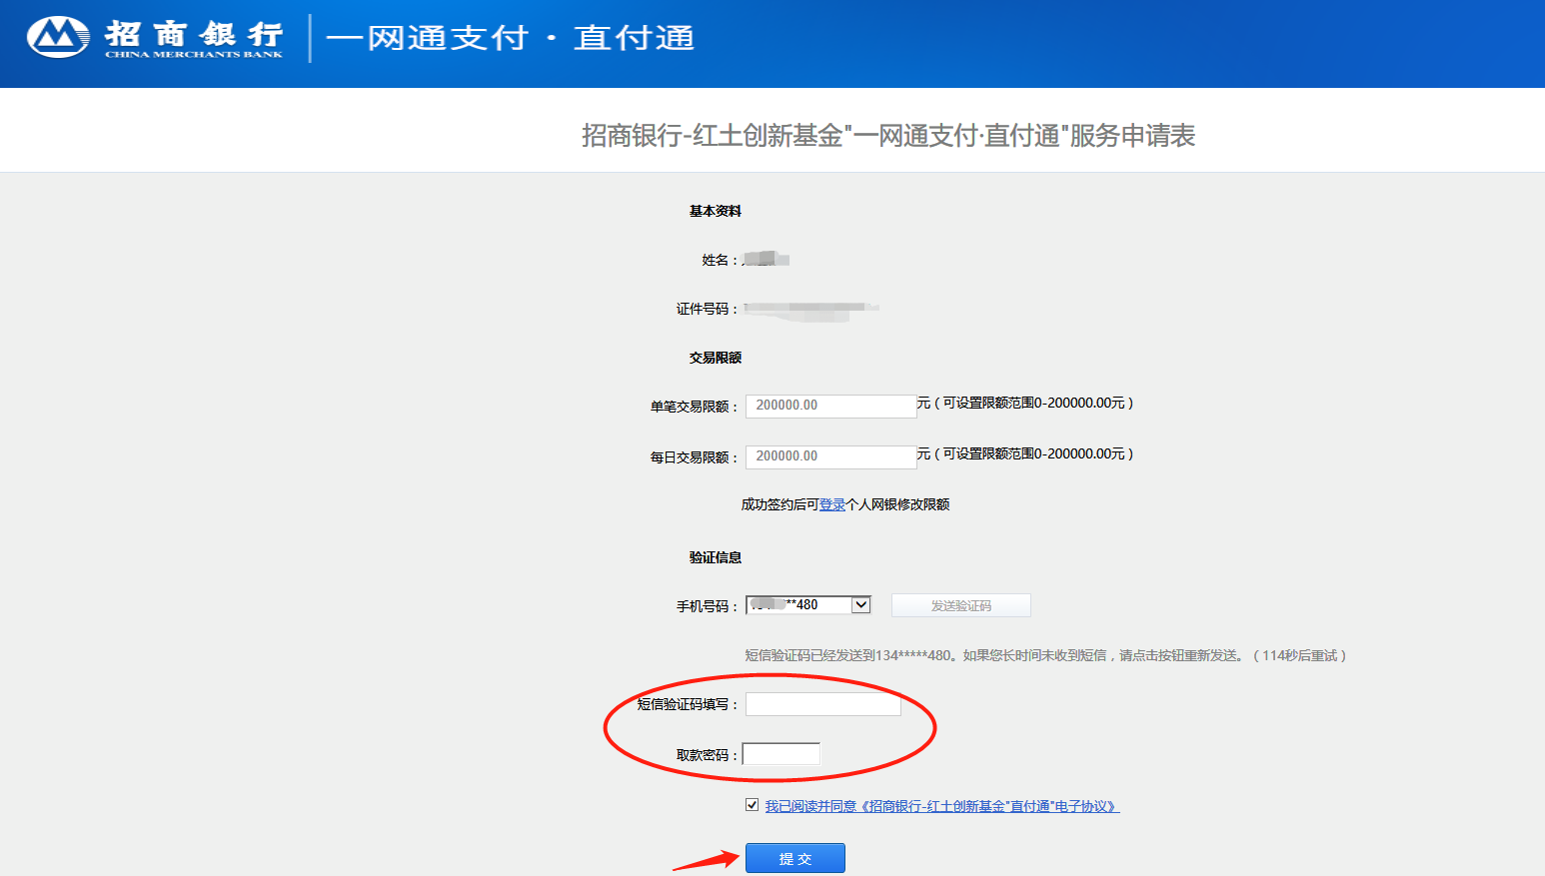Open the 直付通电子协议 agreement link
This screenshot has width=1545, height=876.
[x=942, y=806]
